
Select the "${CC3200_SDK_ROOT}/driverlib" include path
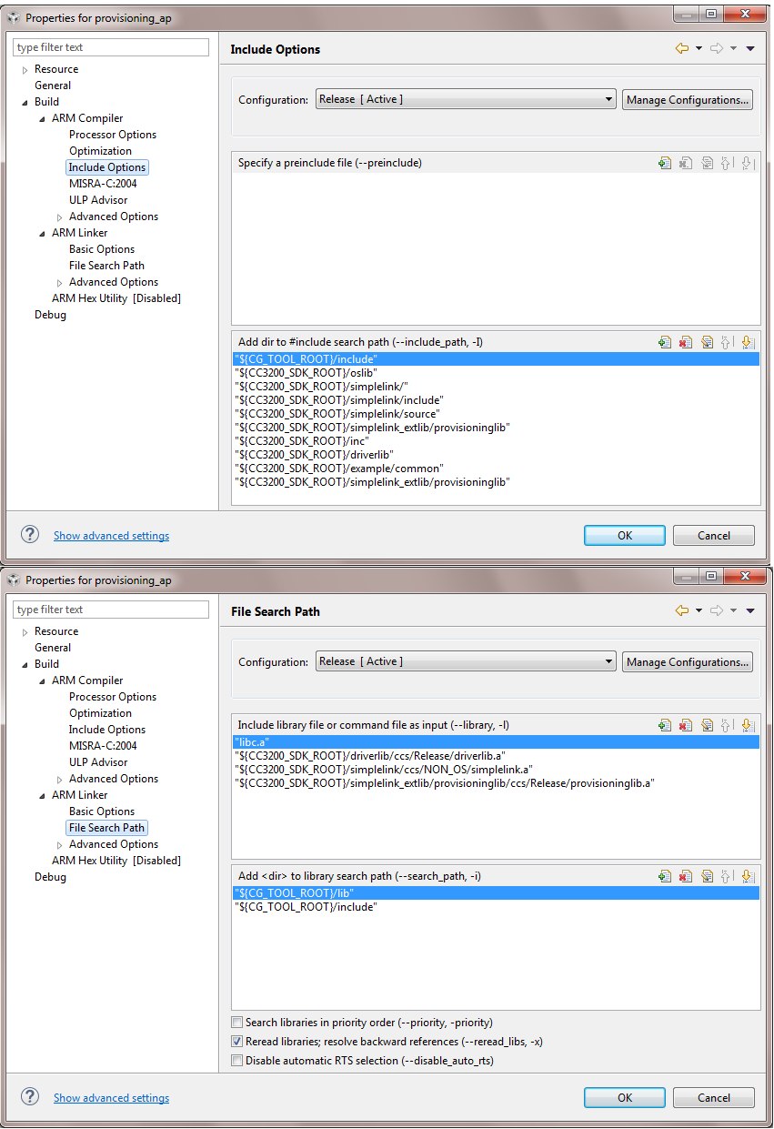click(496, 455)
